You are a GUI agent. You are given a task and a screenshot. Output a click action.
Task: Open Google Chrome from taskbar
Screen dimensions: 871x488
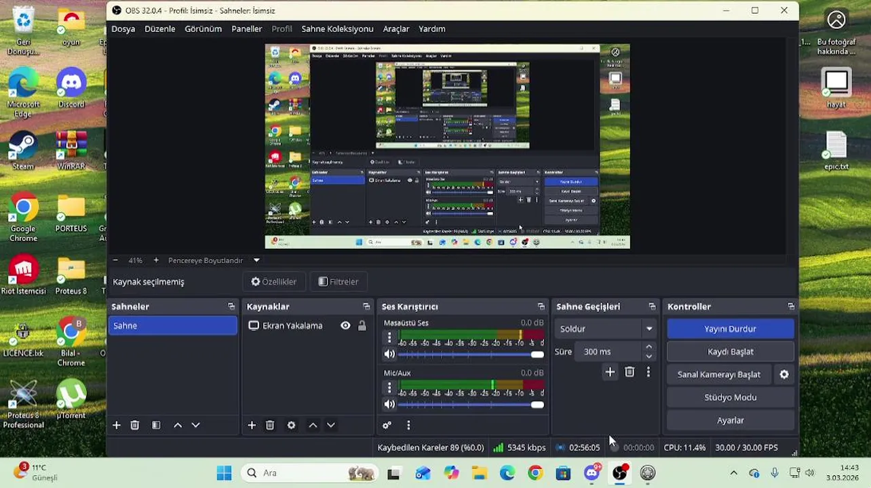point(535,473)
